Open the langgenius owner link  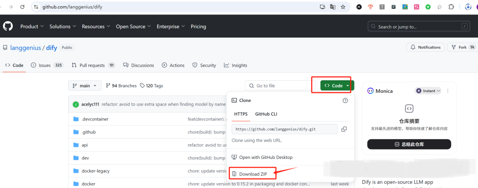click(x=25, y=48)
